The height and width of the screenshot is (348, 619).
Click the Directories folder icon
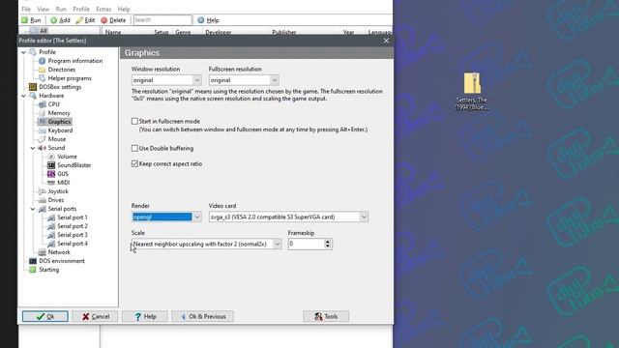point(42,70)
